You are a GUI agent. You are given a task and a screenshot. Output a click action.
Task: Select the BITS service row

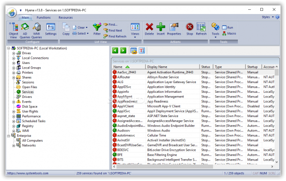tap(193, 160)
